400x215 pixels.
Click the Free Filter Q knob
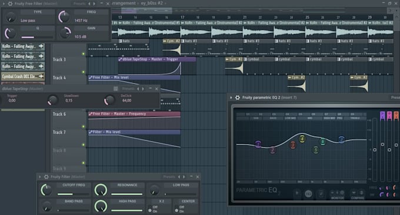10,33
